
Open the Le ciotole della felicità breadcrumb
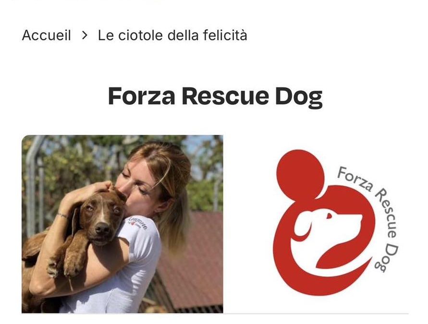click(x=172, y=36)
